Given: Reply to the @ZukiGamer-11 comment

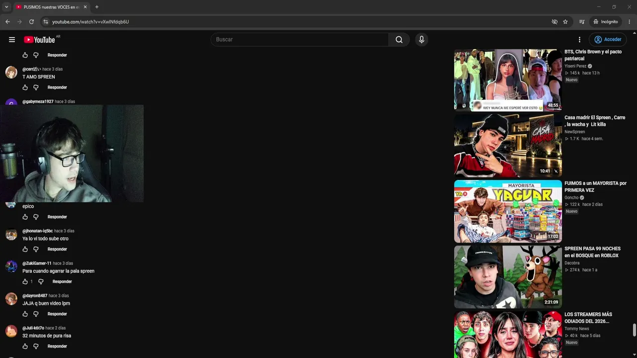Looking at the screenshot, I should pos(62,281).
